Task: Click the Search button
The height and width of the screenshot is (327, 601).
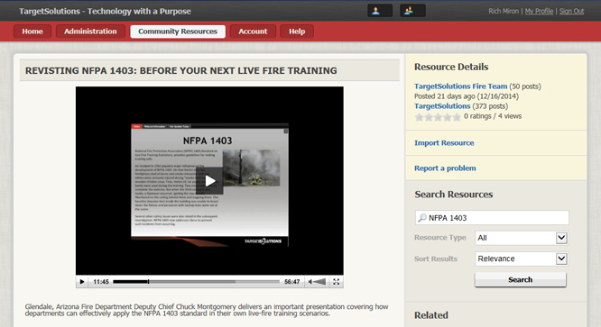Action: pyautogui.click(x=521, y=279)
